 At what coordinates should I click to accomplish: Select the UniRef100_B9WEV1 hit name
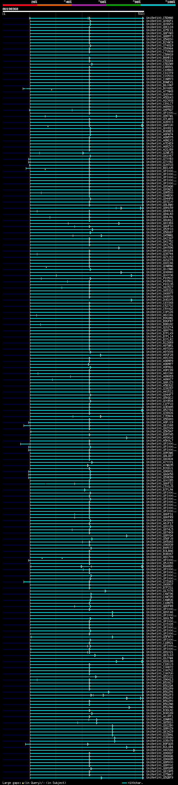(x=160, y=82)
